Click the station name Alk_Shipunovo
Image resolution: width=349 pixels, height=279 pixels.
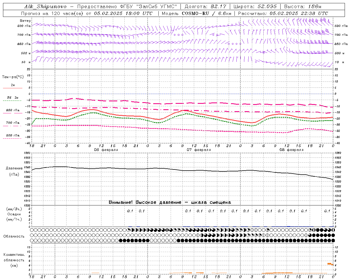click(45, 7)
